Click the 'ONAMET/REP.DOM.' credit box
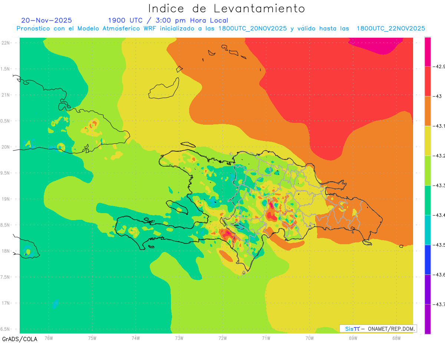 click(378, 329)
